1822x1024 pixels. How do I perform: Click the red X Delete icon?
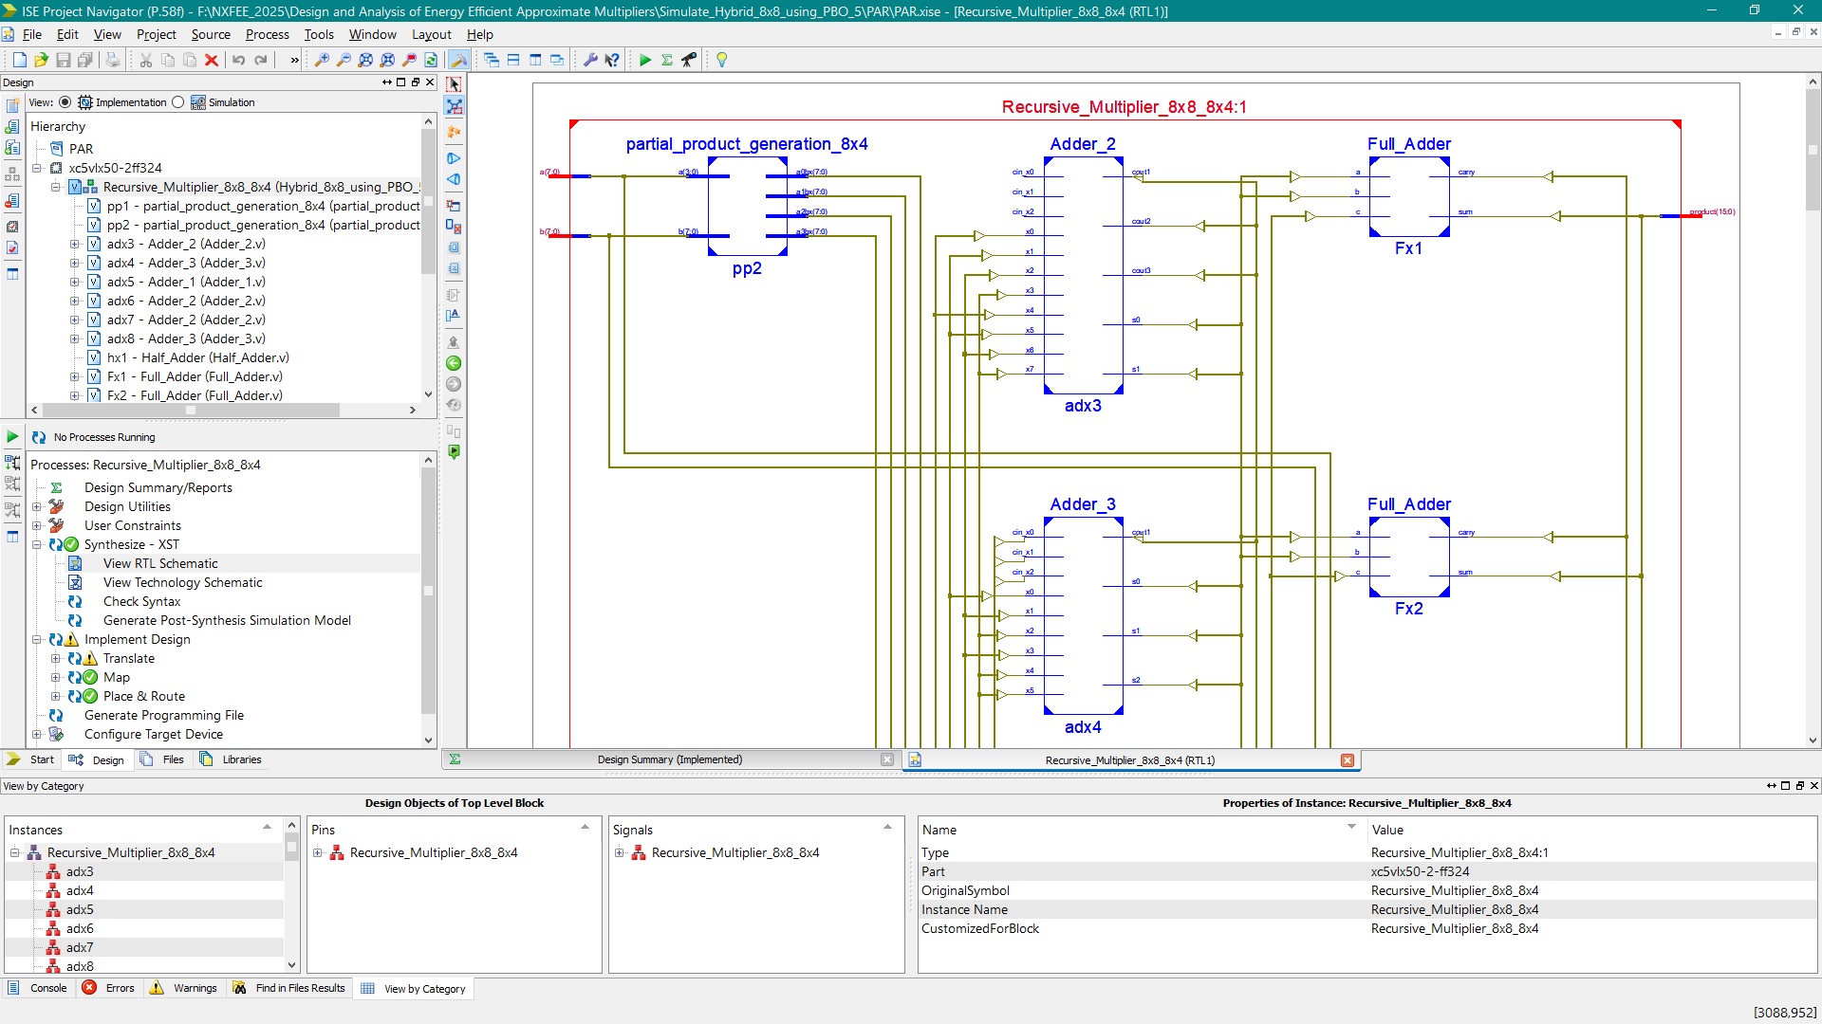(x=212, y=60)
